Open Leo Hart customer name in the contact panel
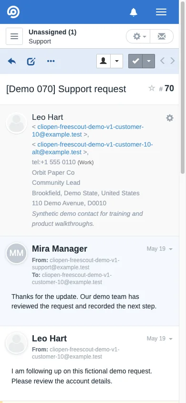This screenshot has height=403, width=186. pyautogui.click(x=48, y=117)
